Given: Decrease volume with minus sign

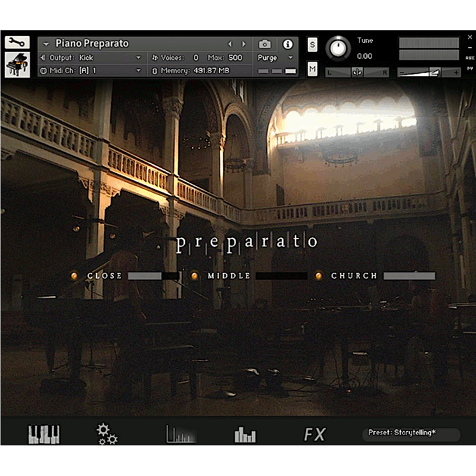Looking at the screenshot, I should click(402, 73).
